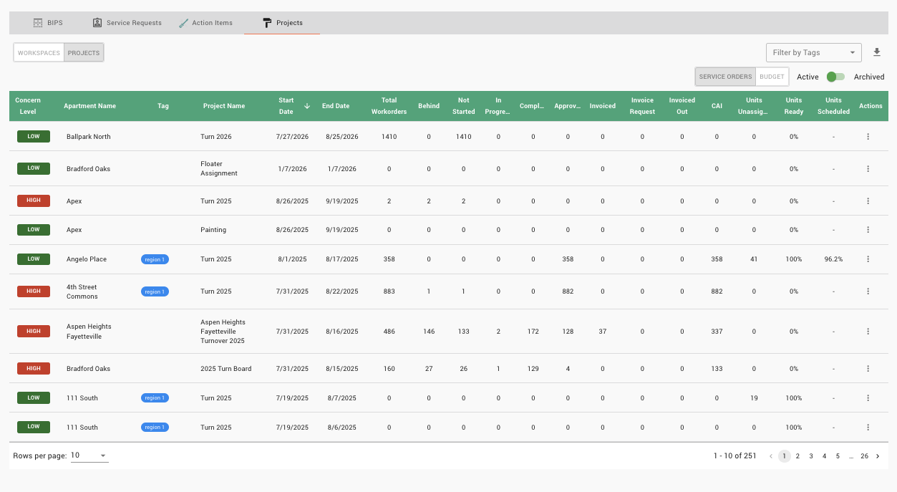Screen dimensions: 897x492
Task: Select the Angelo Place apartment name
Action: pyautogui.click(x=87, y=259)
